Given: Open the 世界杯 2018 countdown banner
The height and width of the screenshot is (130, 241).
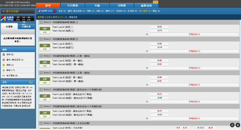Looking at the screenshot, I should [x=18, y=18].
